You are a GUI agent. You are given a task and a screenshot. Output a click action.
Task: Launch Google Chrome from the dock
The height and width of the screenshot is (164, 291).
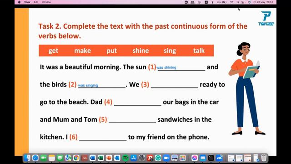(x=76, y=158)
